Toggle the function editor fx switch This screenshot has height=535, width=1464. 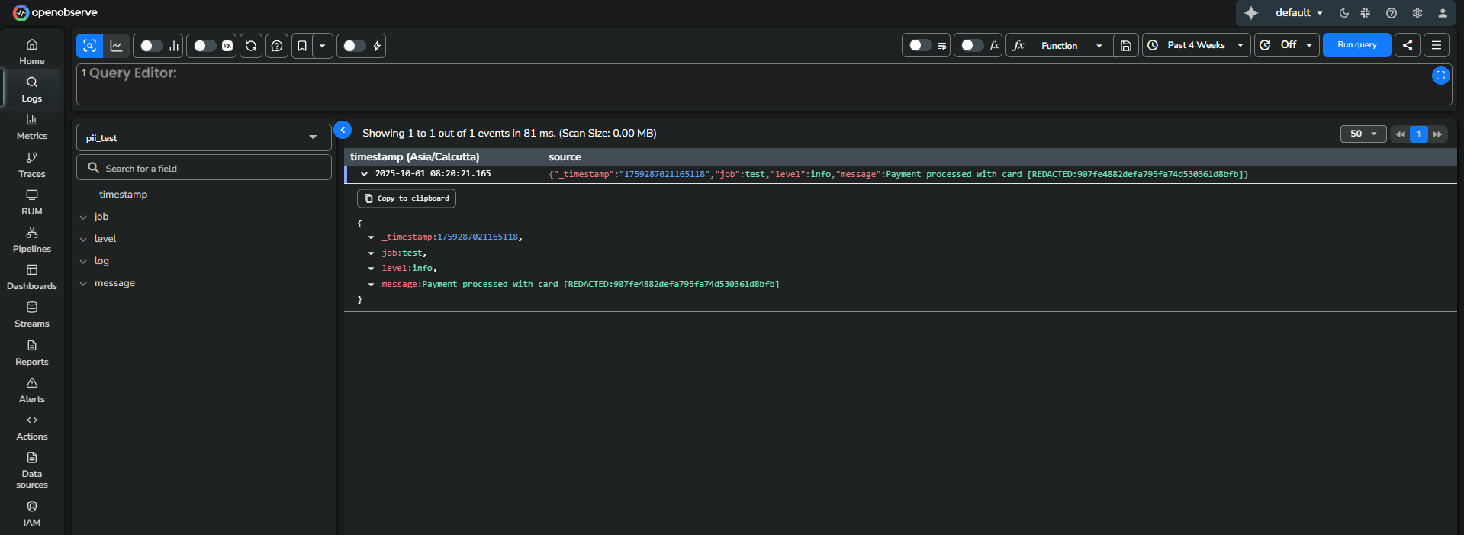(972, 45)
